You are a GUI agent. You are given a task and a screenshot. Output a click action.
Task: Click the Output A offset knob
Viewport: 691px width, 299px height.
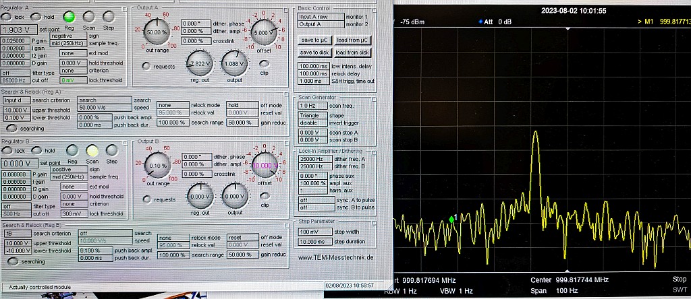tap(262, 31)
